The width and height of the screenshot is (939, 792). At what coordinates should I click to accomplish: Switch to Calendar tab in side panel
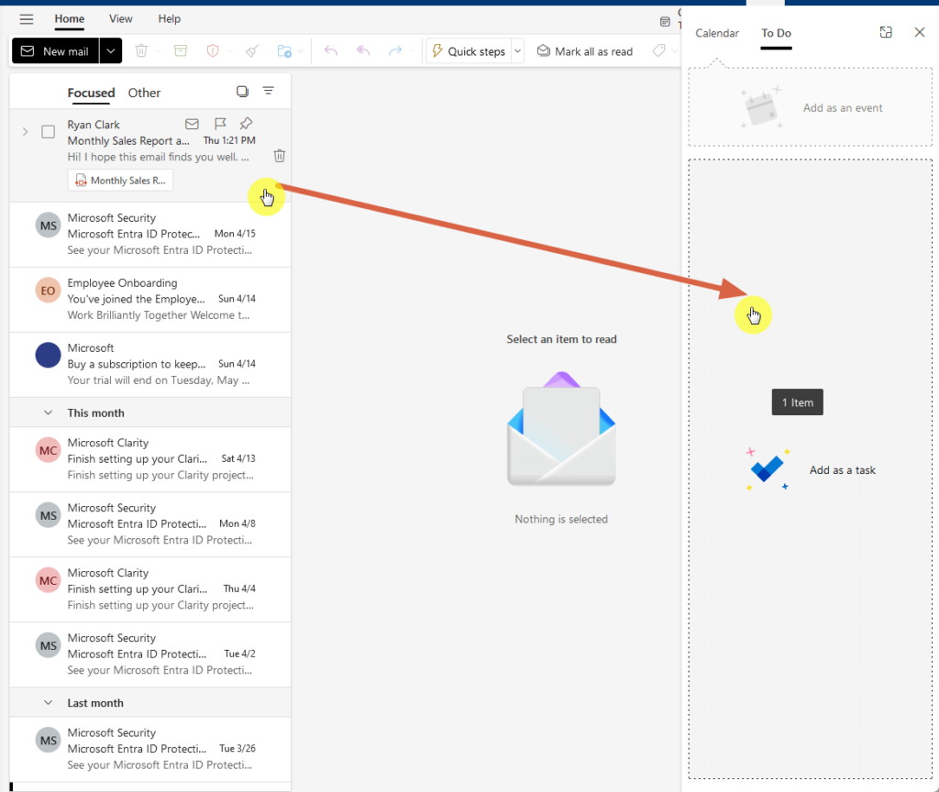click(x=717, y=34)
